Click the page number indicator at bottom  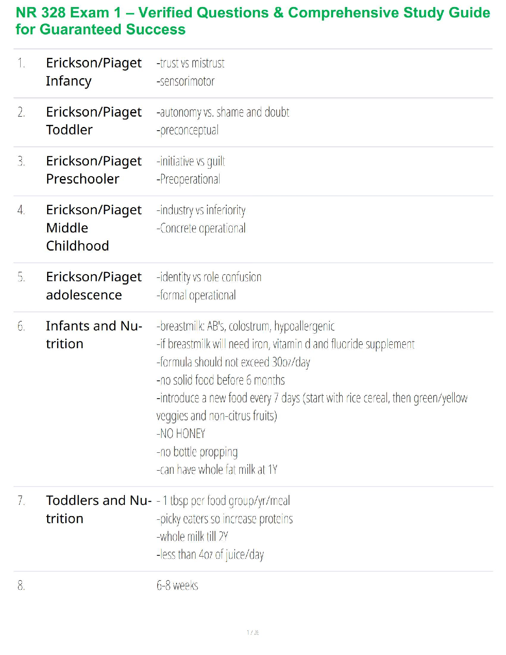253,632
